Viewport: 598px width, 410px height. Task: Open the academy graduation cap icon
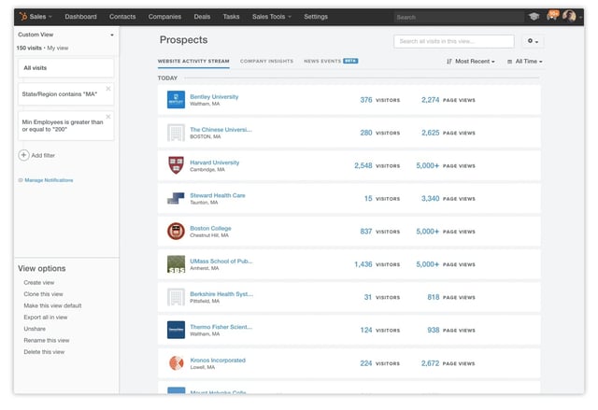[534, 17]
